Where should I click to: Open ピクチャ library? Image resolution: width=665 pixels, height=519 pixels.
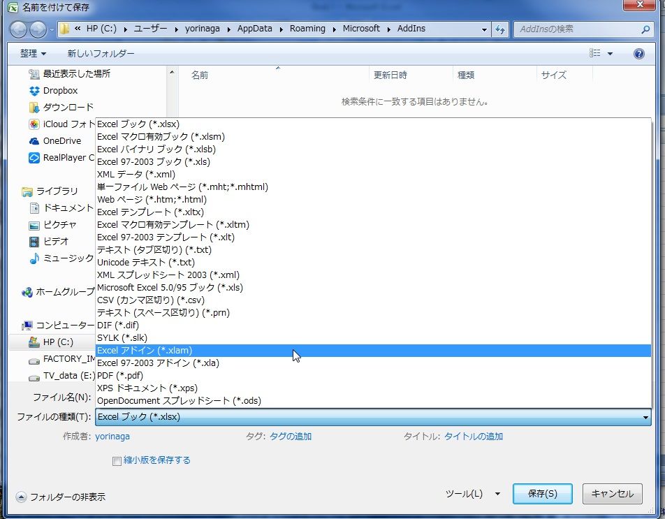(x=52, y=225)
